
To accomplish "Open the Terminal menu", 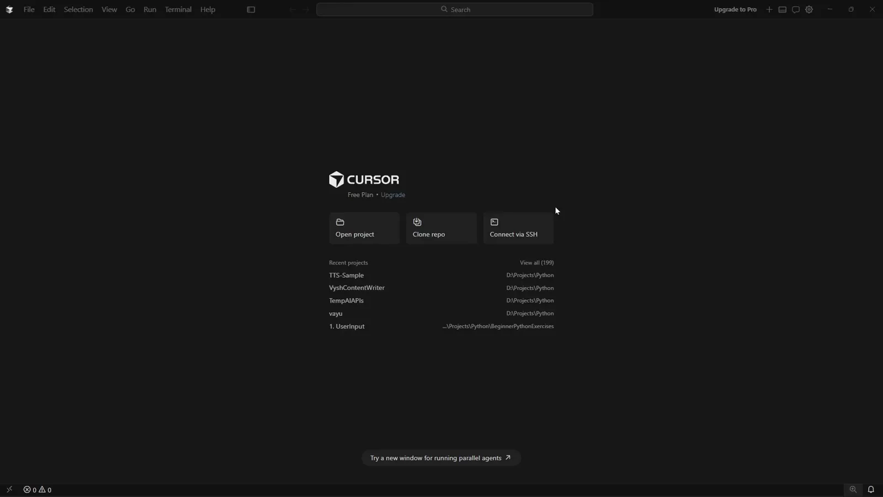I will click(x=178, y=9).
